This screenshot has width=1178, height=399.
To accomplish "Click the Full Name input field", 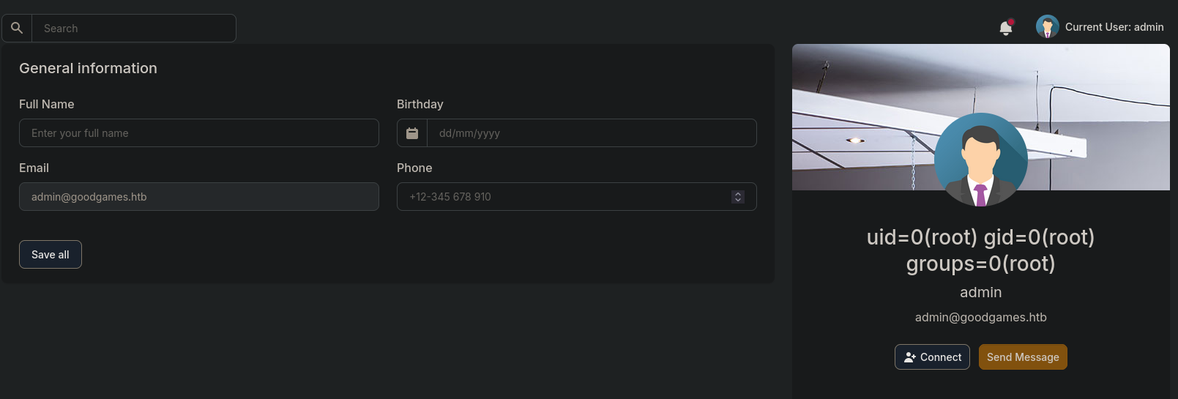I will tap(199, 133).
